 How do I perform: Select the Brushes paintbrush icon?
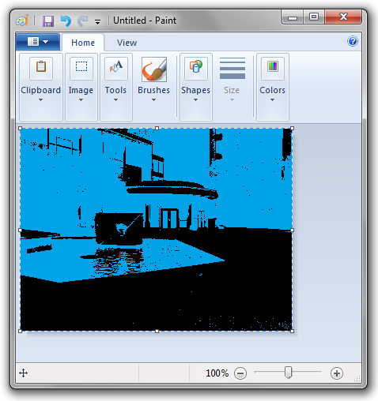point(154,69)
